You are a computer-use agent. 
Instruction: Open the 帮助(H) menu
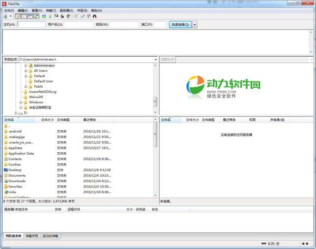click(96, 11)
